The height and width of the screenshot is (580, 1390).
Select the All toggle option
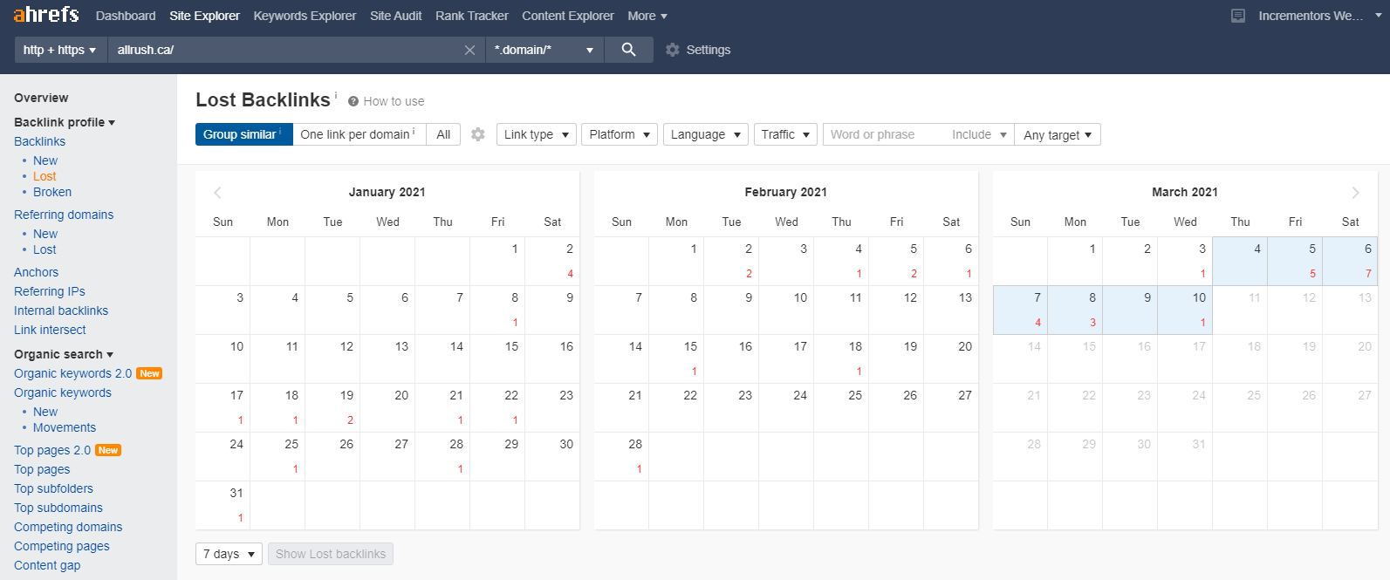(443, 134)
